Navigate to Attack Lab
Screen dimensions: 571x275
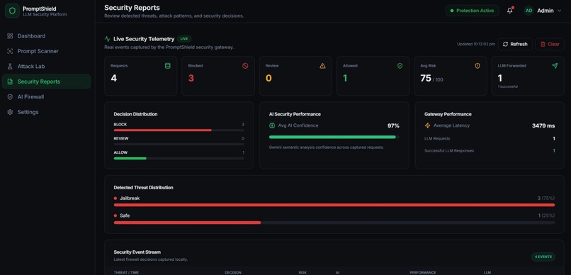point(46,67)
